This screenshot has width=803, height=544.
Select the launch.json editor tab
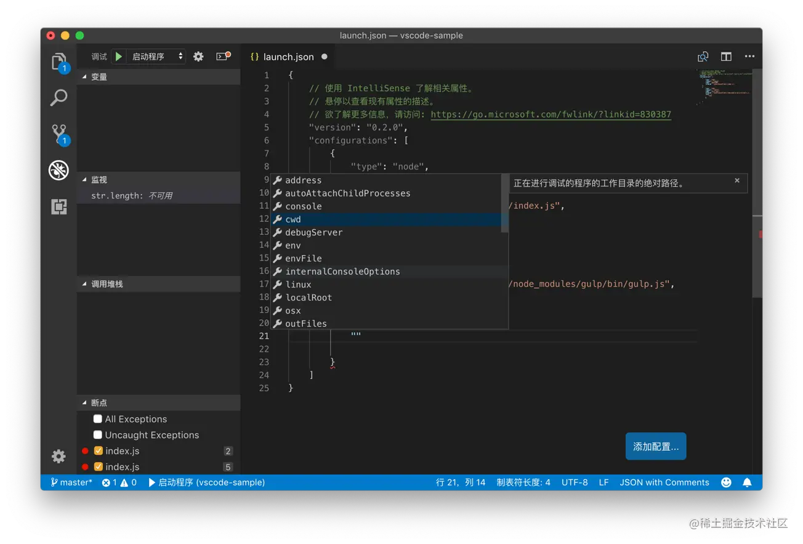288,57
